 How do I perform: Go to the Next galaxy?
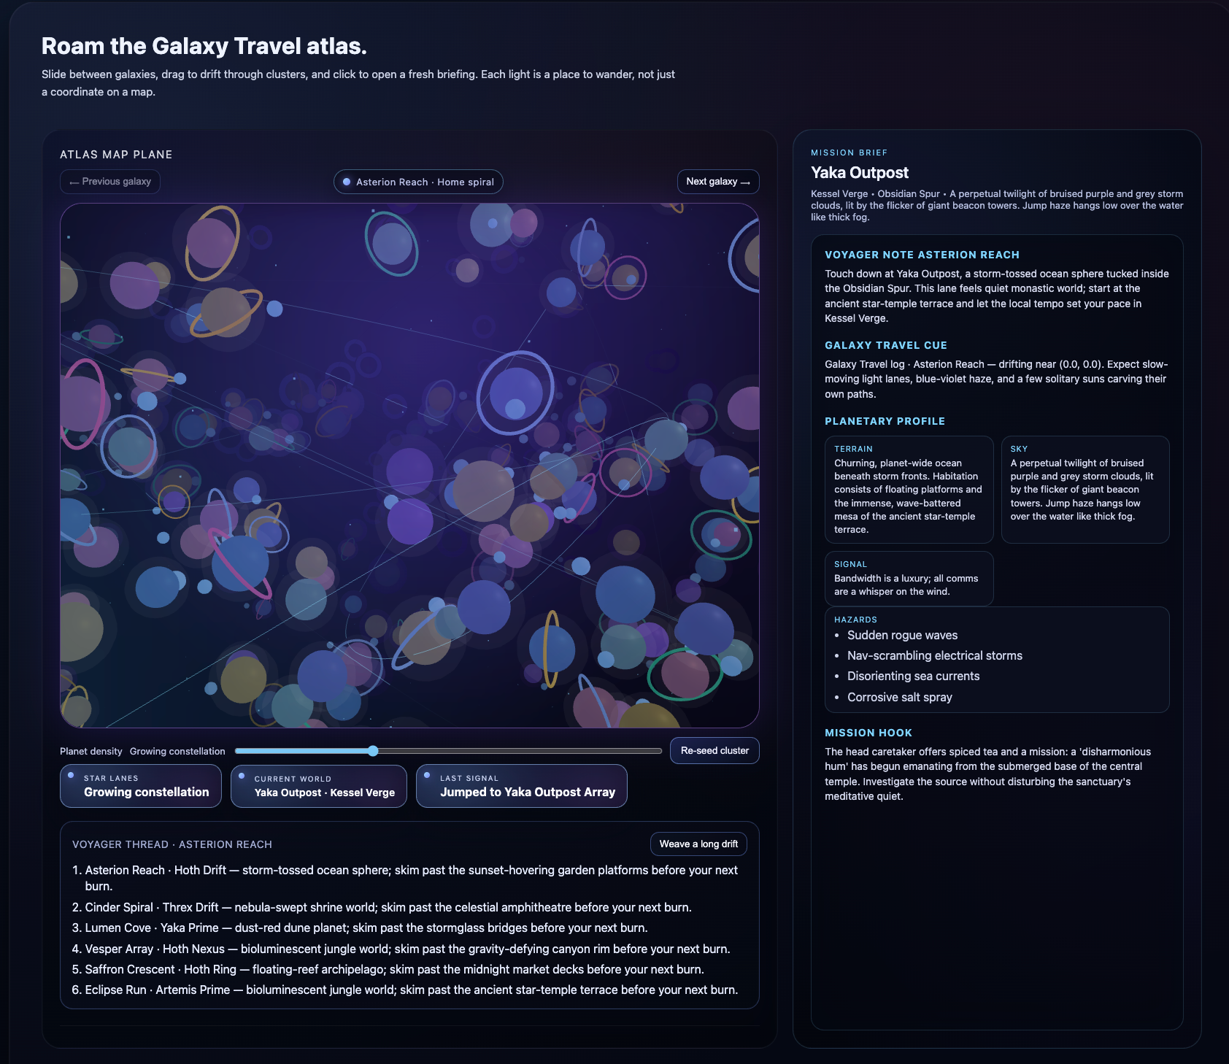pos(717,182)
